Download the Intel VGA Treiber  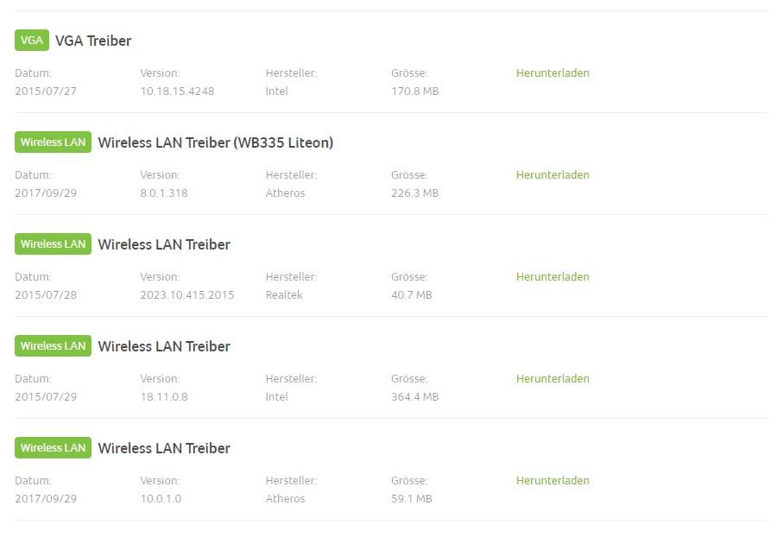[x=553, y=73]
